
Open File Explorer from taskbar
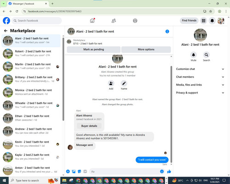coord(64,180)
